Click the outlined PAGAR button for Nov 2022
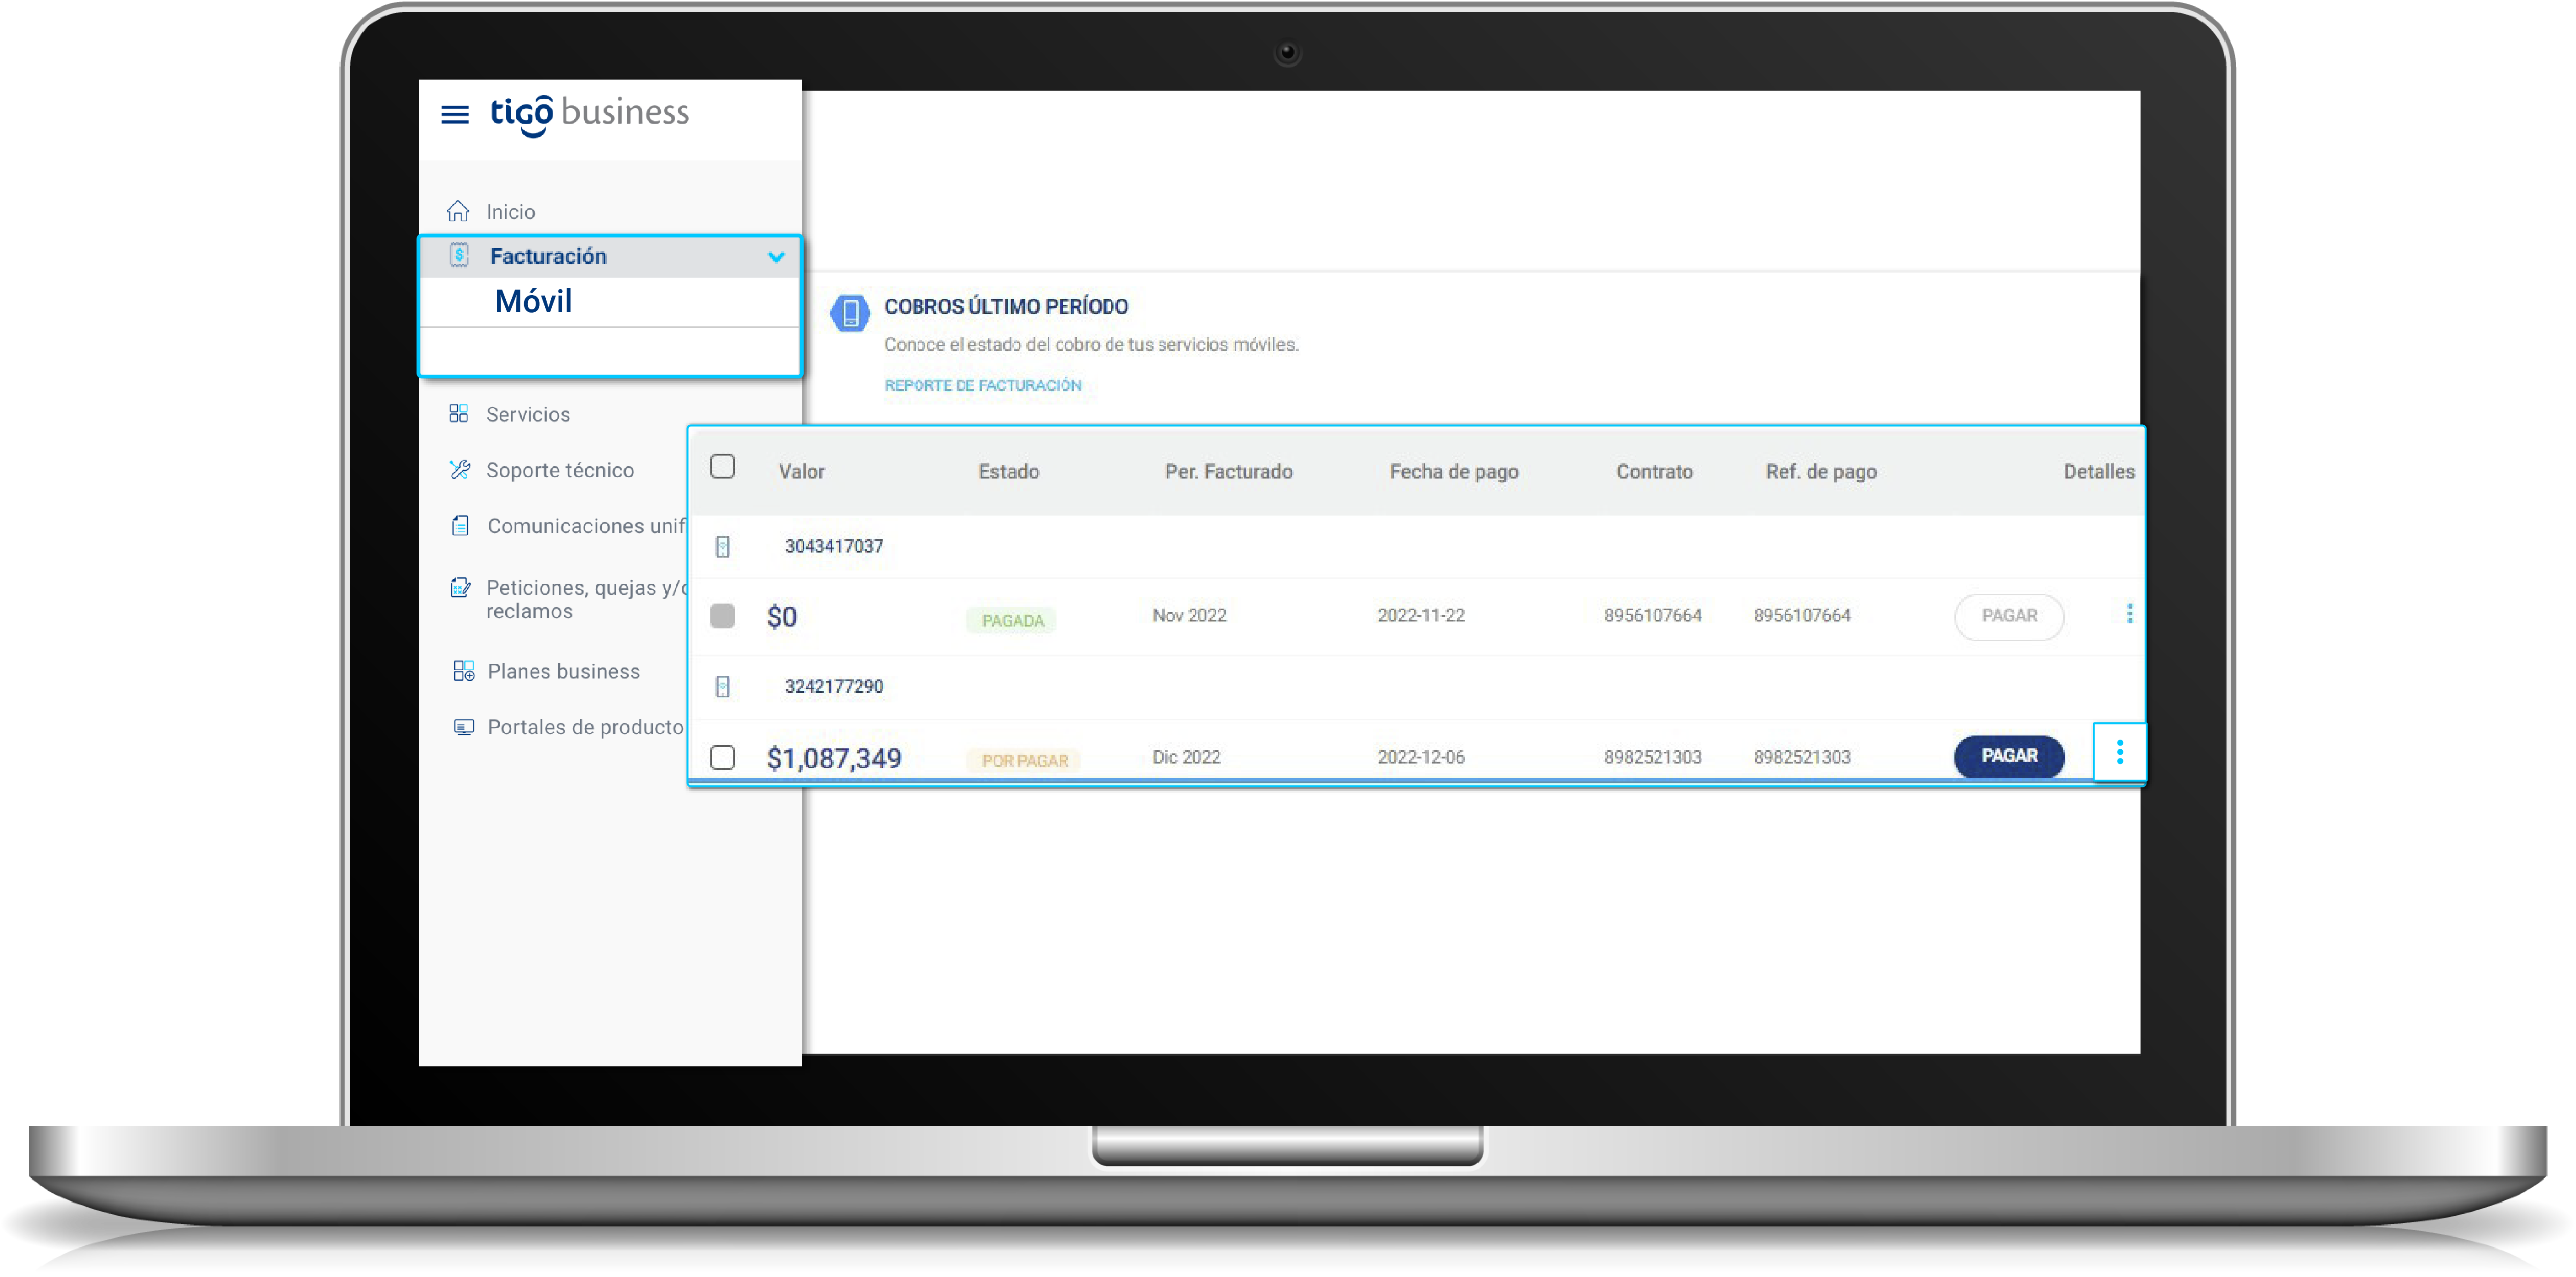 point(2008,616)
